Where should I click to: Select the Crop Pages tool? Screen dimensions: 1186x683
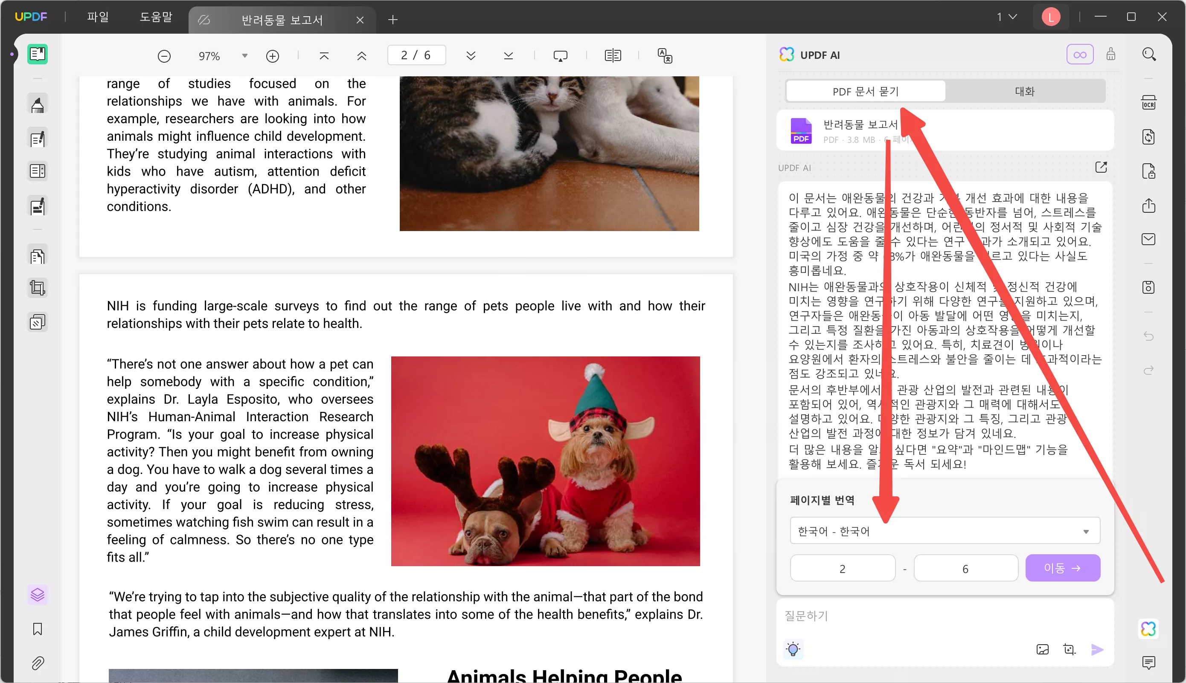click(x=38, y=287)
